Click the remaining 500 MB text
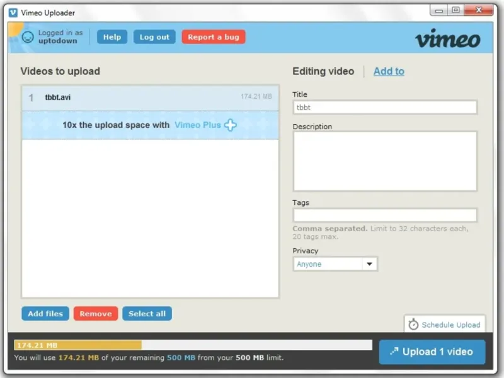This screenshot has height=378, width=504. click(x=181, y=357)
